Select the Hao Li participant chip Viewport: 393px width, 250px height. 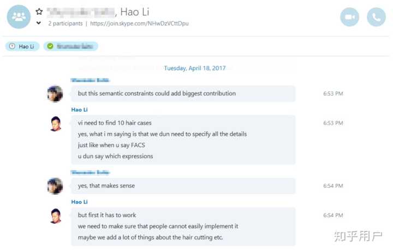click(22, 46)
